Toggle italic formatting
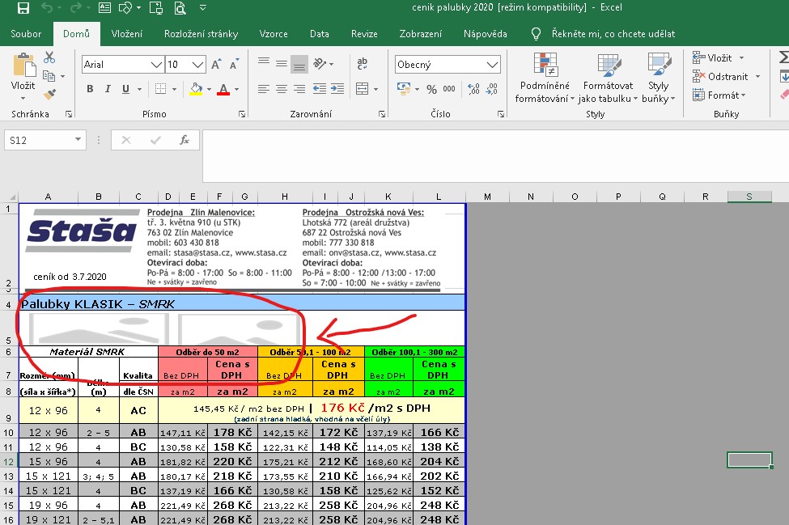The width and height of the screenshot is (789, 525). 108,89
